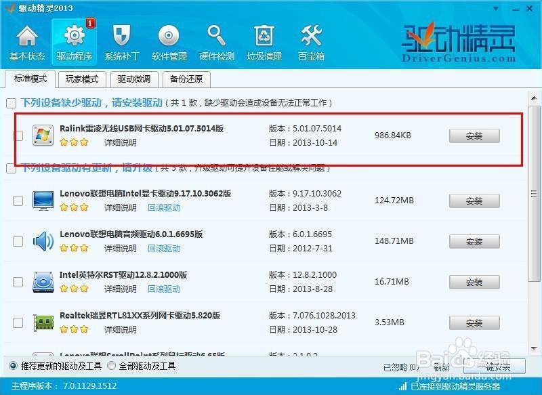The image size is (542, 395).
Task: Click the star rating of Realtek driver
Action: pos(74,329)
